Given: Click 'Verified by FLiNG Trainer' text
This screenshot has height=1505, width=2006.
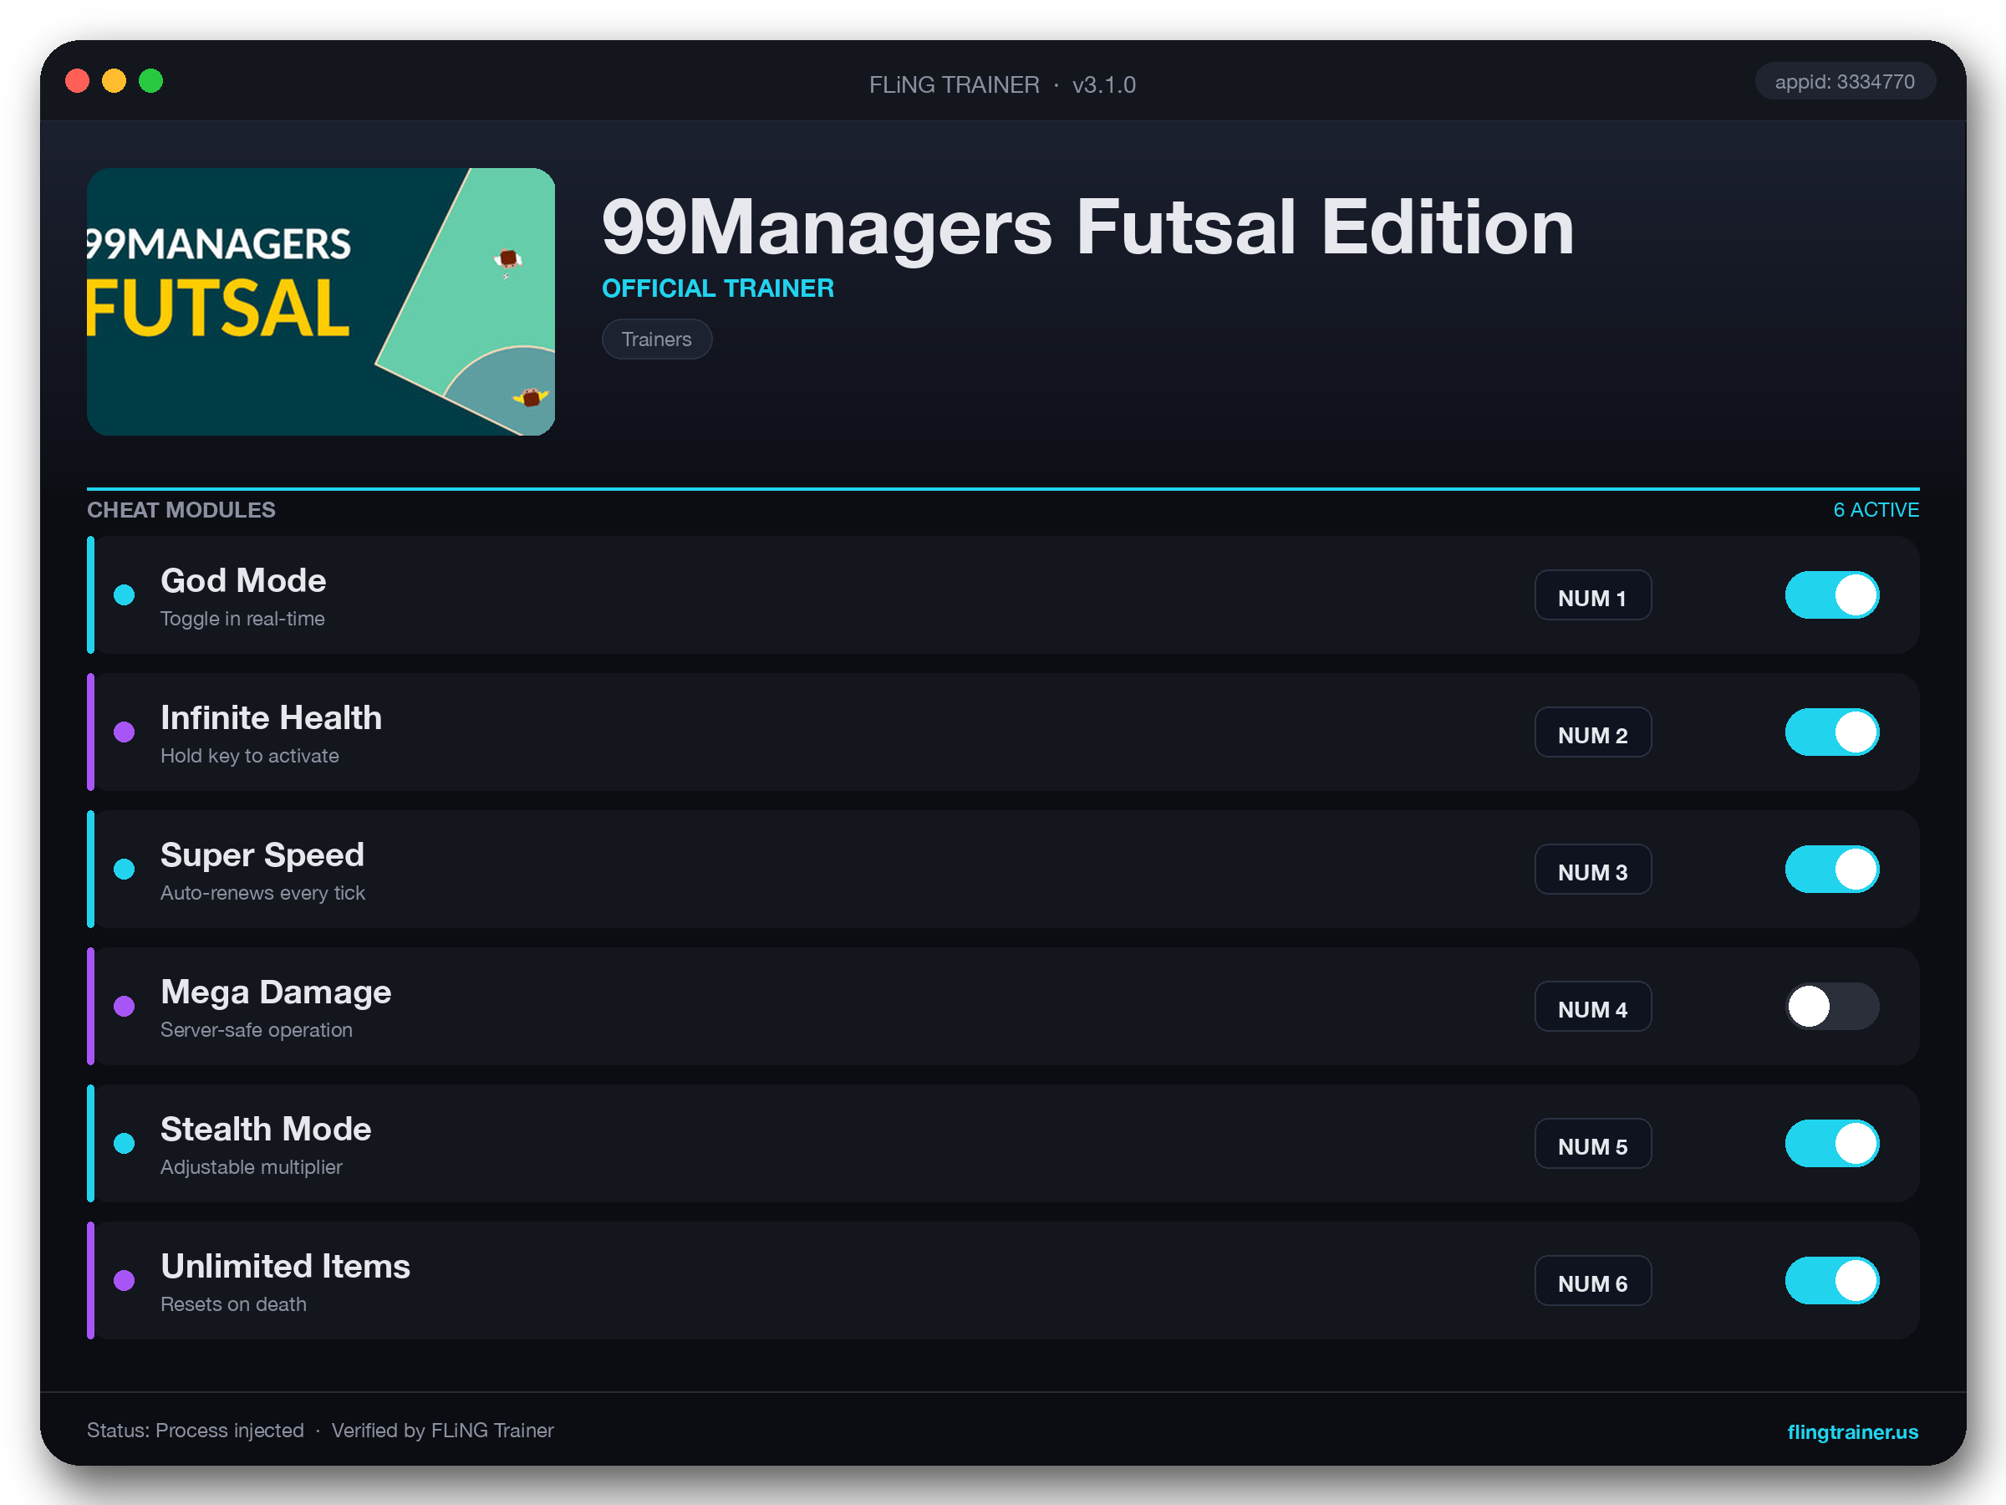Looking at the screenshot, I should click(x=442, y=1431).
